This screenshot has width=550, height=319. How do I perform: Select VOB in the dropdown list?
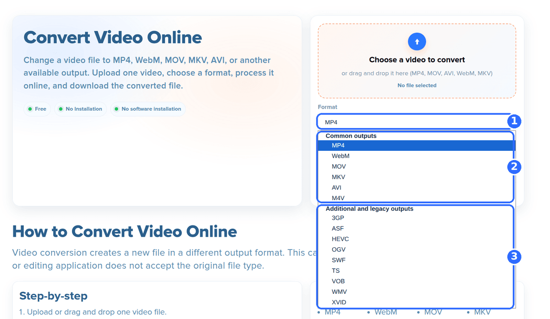tap(417, 281)
